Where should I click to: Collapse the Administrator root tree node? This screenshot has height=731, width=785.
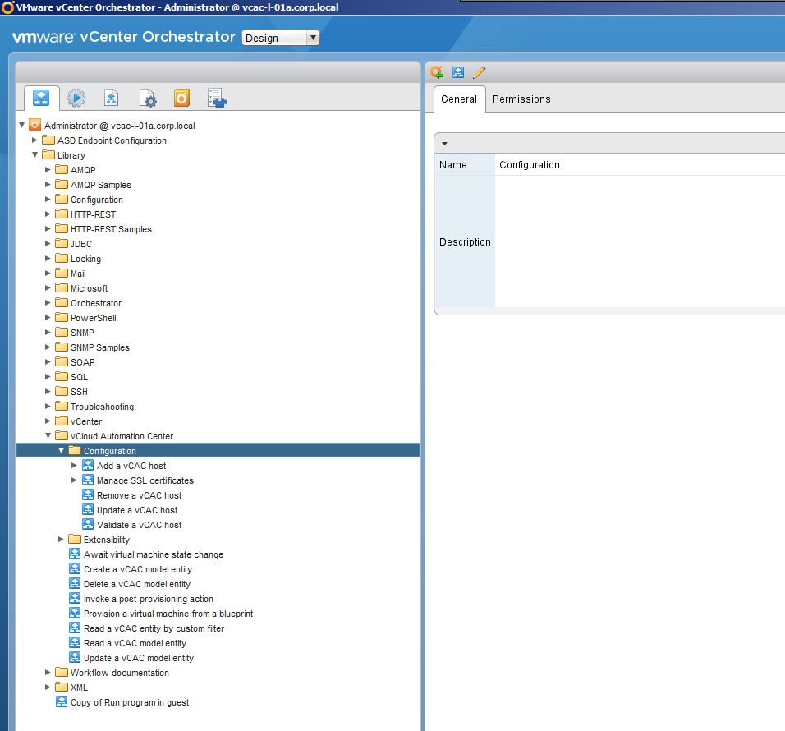(x=22, y=125)
